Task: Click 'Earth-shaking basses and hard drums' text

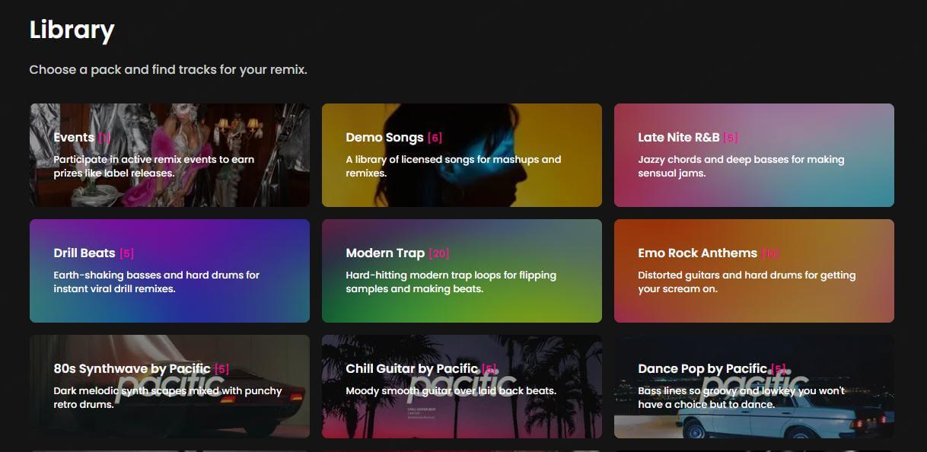Action: (156, 282)
